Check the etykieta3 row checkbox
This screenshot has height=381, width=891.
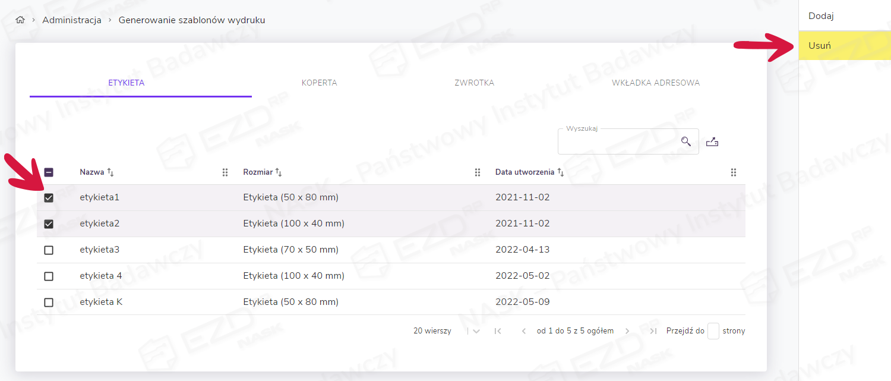pyautogui.click(x=49, y=250)
